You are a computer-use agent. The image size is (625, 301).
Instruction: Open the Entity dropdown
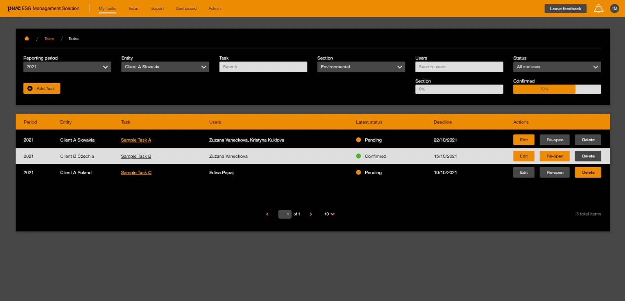[165, 67]
